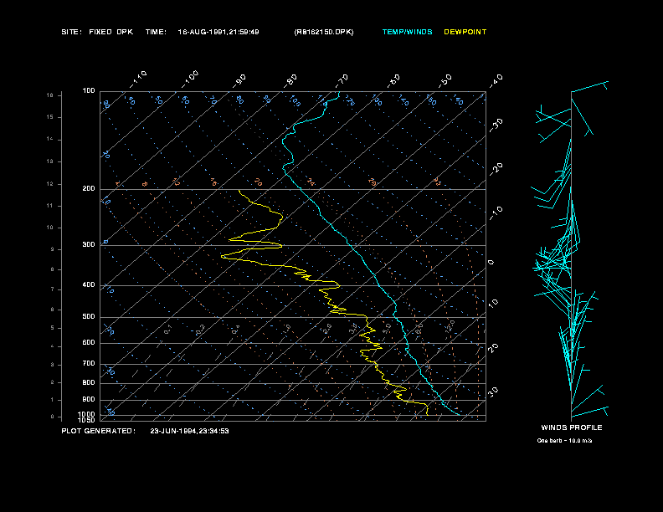Click the '3' mark on left height scale
663x512 pixels.
point(52,364)
